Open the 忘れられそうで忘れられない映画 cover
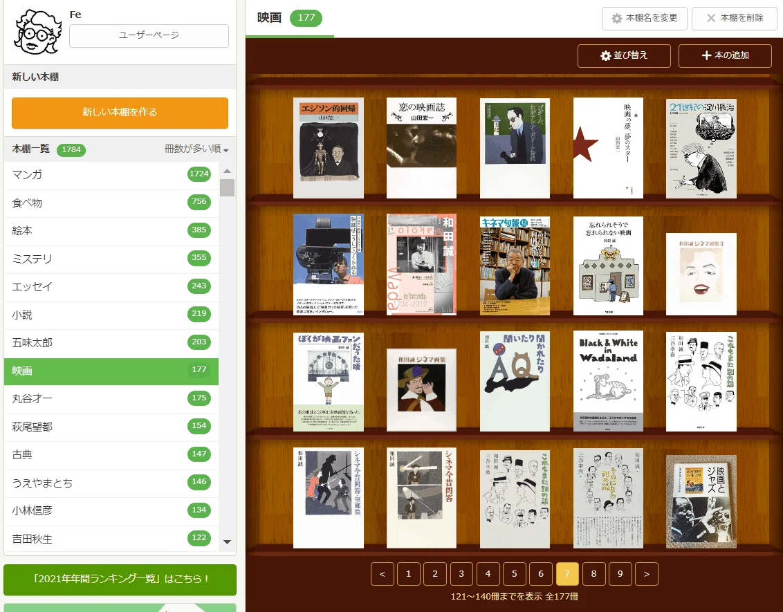The height and width of the screenshot is (612, 783). (x=608, y=266)
